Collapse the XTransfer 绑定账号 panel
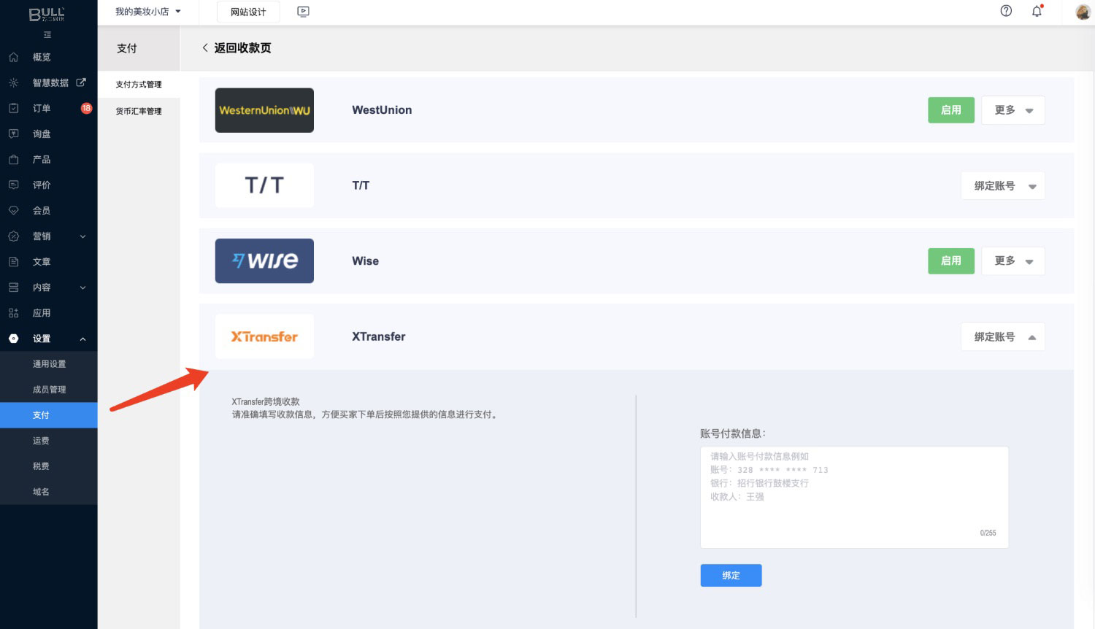This screenshot has width=1095, height=629. tap(1002, 337)
